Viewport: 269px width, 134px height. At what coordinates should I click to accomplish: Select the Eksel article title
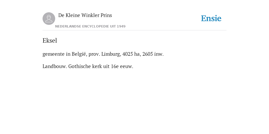tap(50, 41)
